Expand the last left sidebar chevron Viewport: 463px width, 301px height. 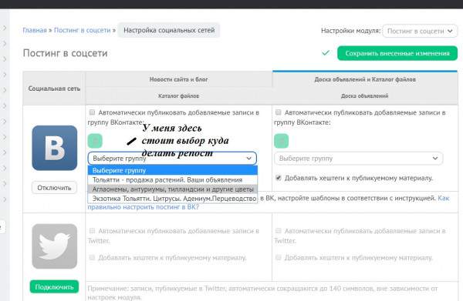pos(5,199)
